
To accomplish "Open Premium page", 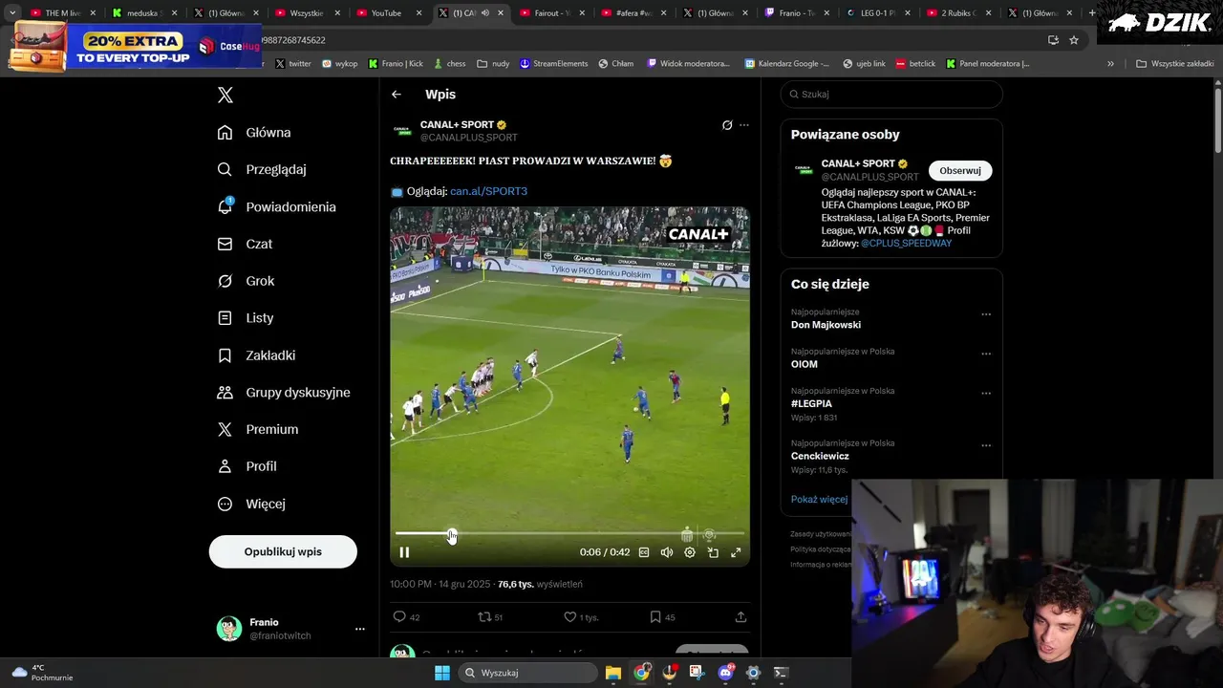I will tap(258, 430).
